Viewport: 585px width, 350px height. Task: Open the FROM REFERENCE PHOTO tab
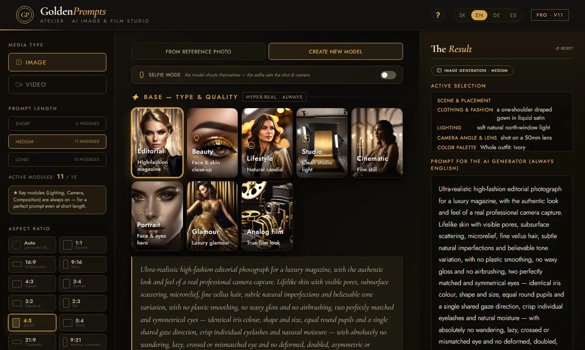point(199,52)
